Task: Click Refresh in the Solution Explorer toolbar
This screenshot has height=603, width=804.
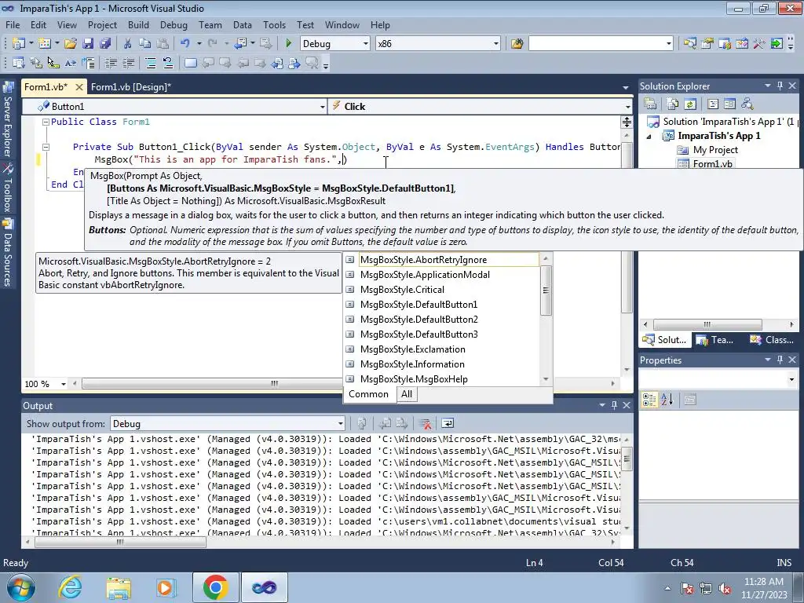Action: tap(690, 104)
